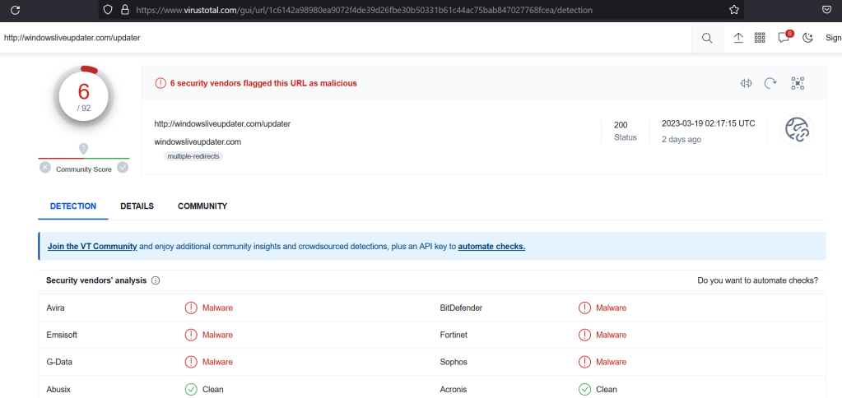Toggle dark mode moon icon
Screen dimensions: 842x398
[x=807, y=38]
